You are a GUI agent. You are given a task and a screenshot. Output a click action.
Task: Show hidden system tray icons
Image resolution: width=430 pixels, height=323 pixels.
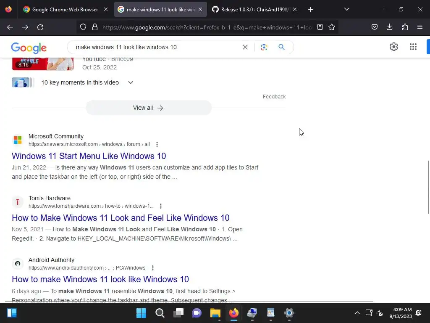[357, 313]
